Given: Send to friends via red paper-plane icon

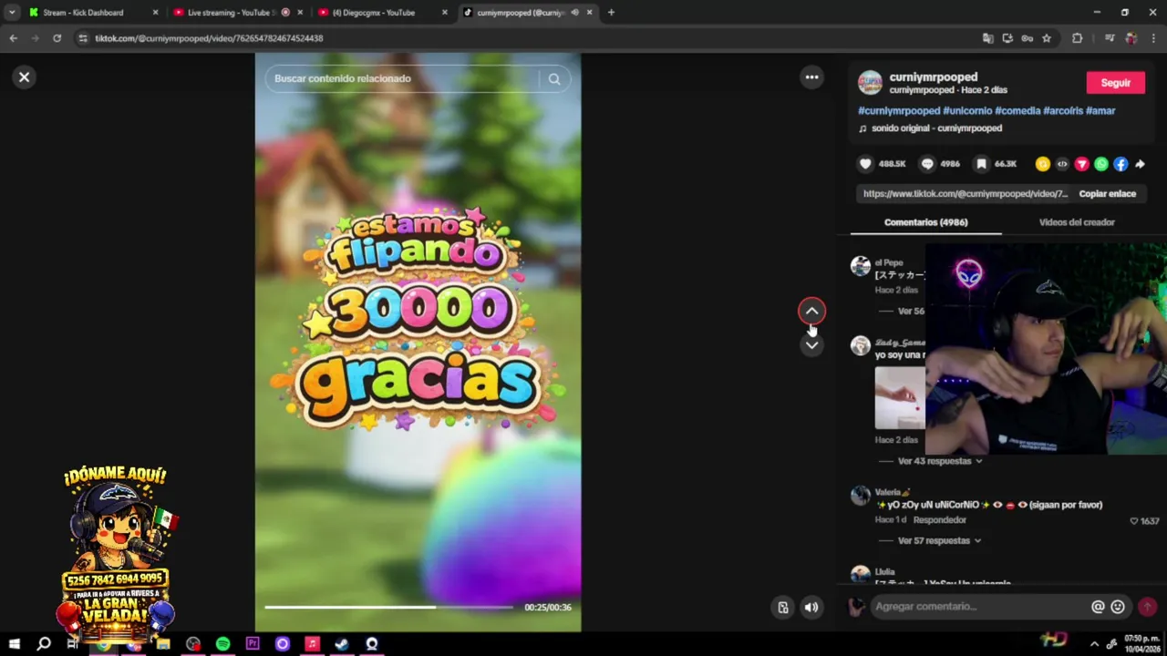Looking at the screenshot, I should [1081, 164].
